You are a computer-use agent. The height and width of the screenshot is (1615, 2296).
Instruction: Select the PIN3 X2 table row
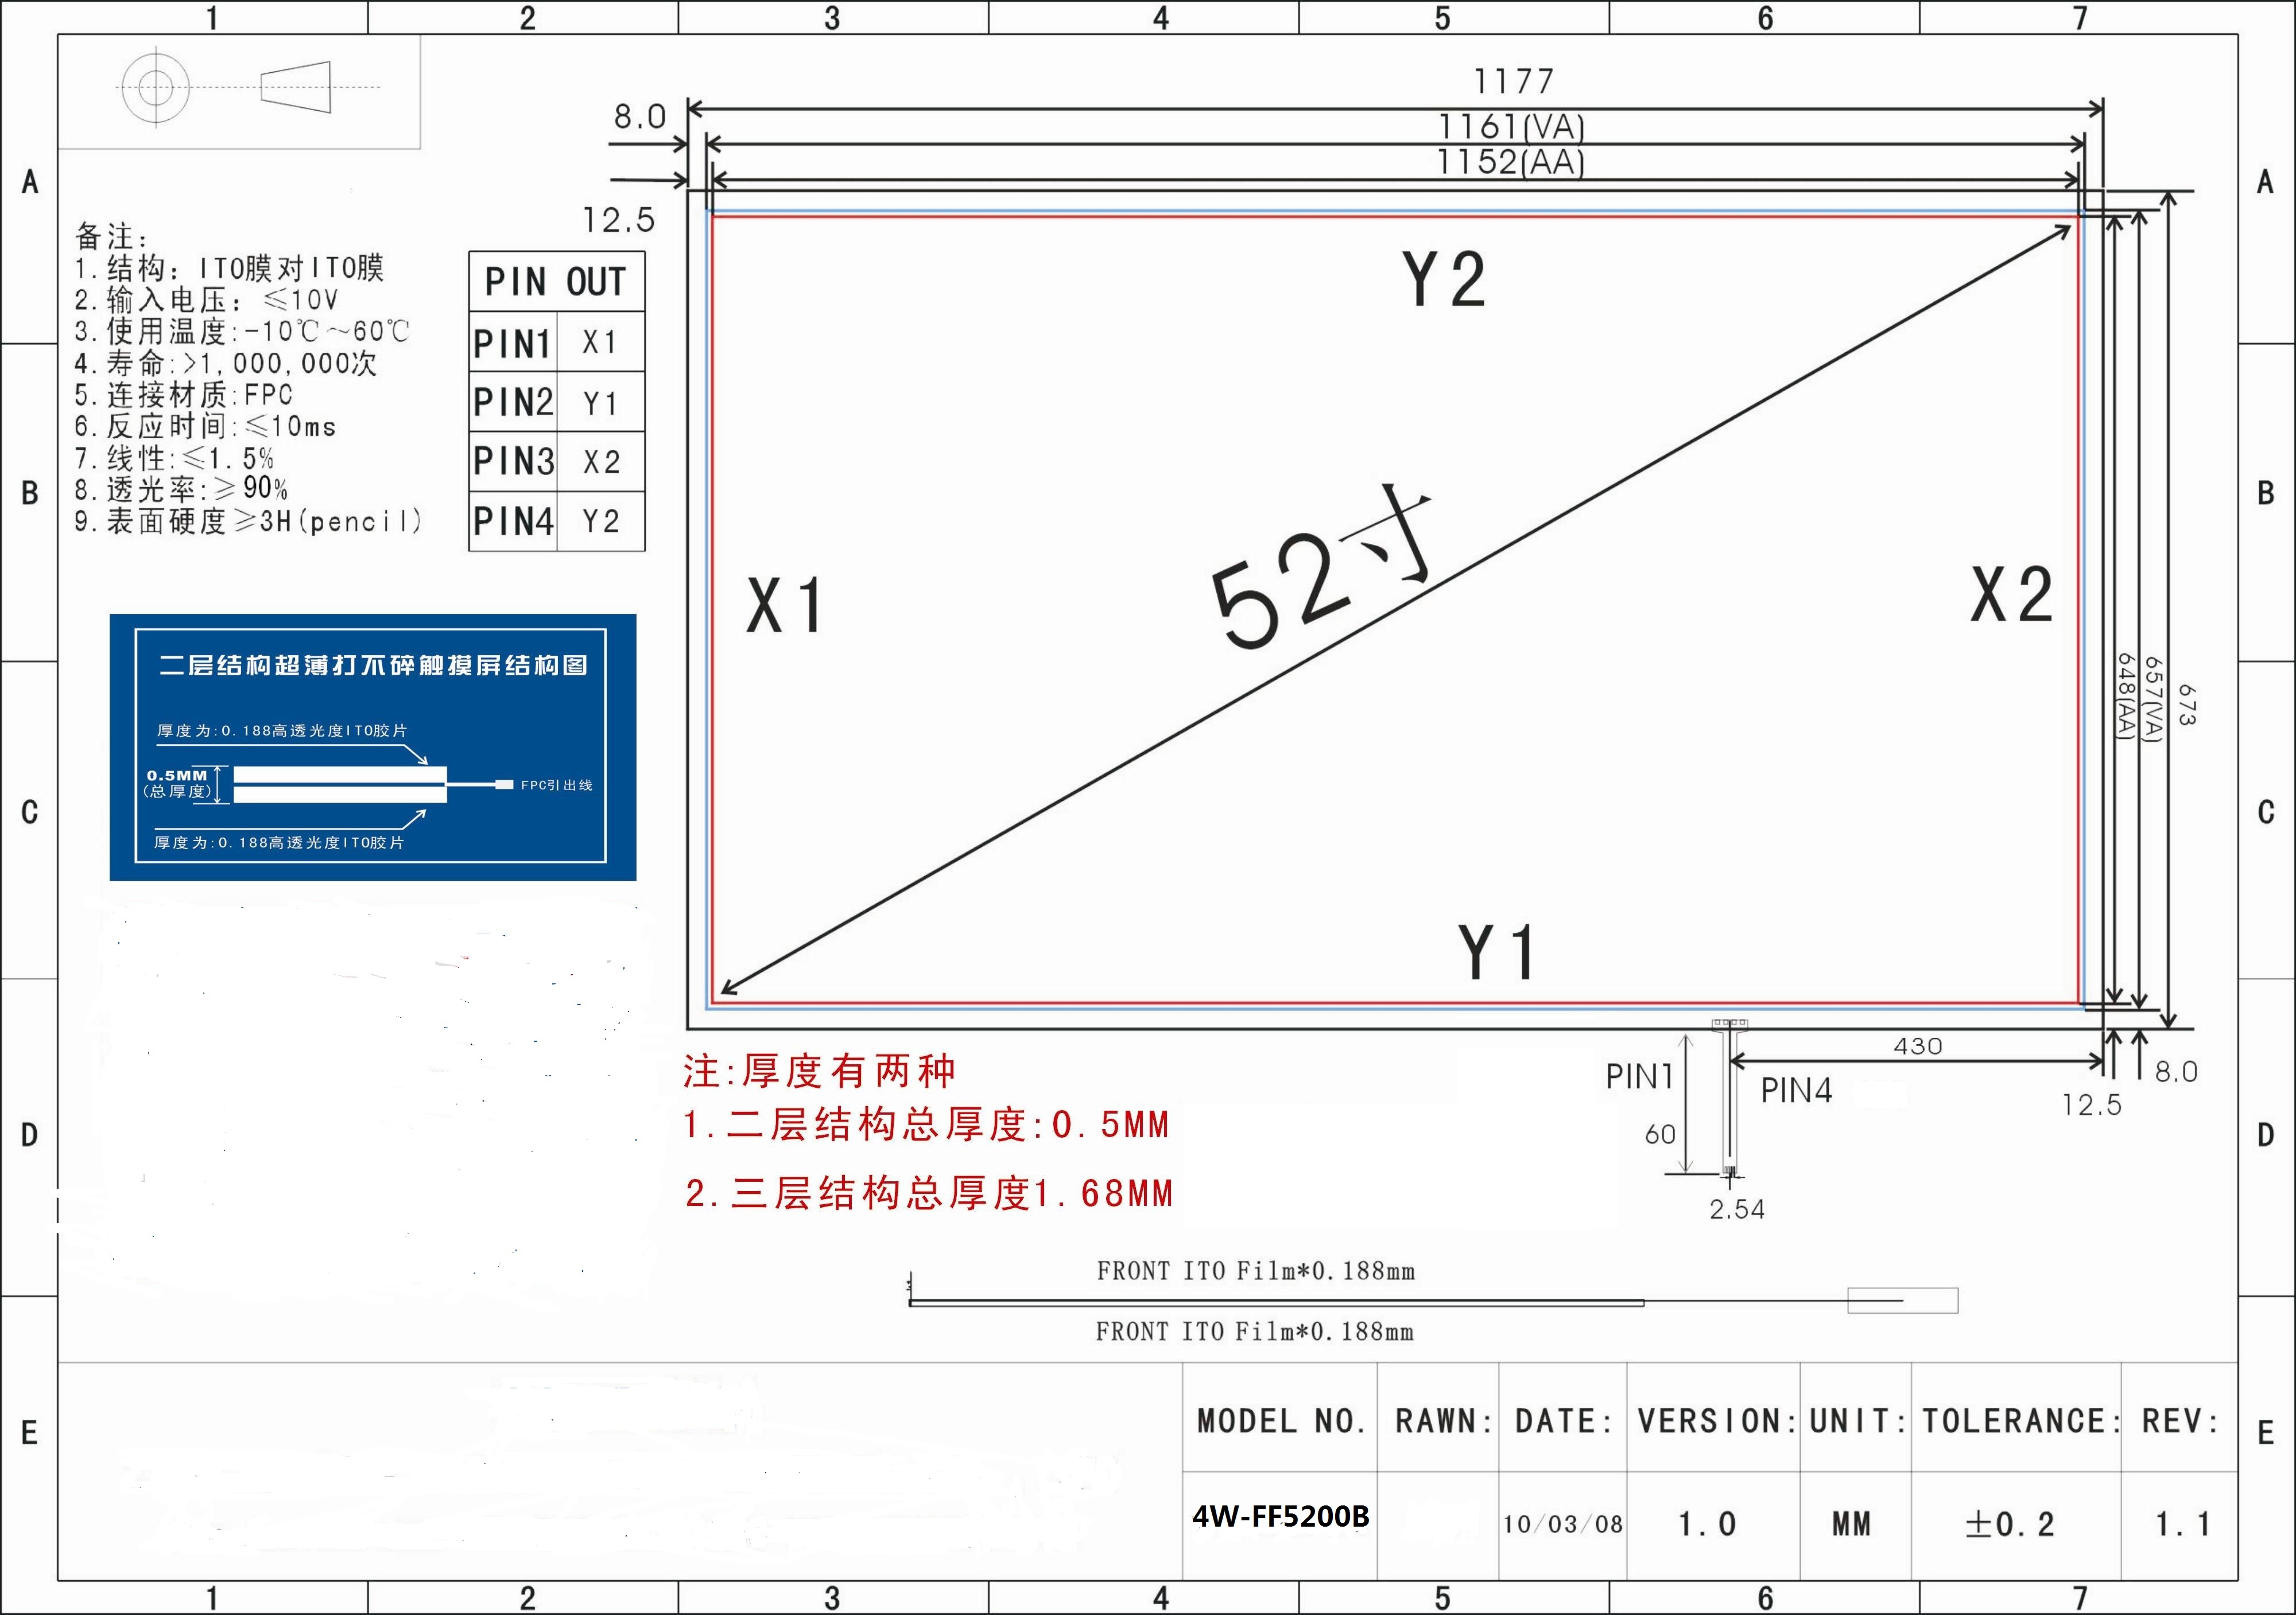(x=556, y=462)
